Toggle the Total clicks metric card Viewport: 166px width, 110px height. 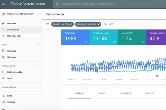75,37
